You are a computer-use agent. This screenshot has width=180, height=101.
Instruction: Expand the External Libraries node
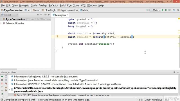coord(1,23)
